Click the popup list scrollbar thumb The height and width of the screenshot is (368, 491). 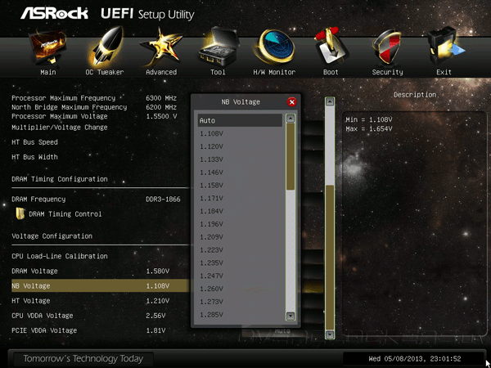coord(291,156)
